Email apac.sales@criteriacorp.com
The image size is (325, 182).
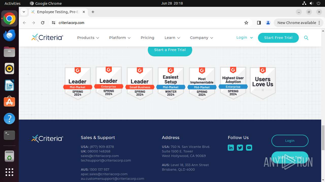(104, 174)
